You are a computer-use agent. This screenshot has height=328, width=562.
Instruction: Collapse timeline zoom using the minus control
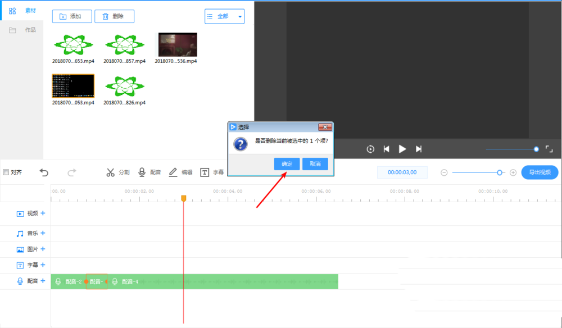pyautogui.click(x=445, y=172)
